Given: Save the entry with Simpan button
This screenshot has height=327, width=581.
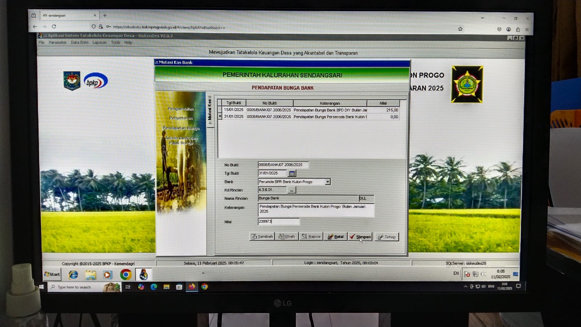Looking at the screenshot, I should click(360, 237).
